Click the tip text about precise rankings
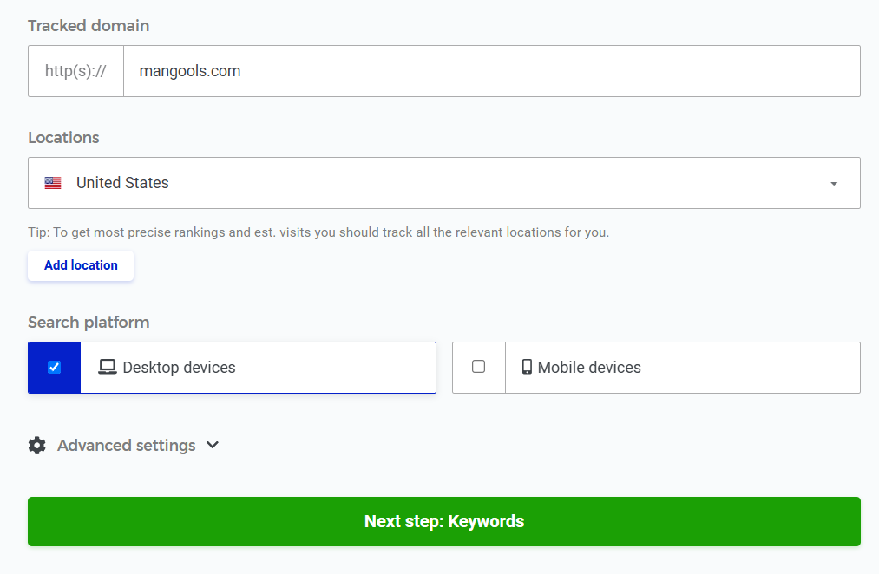The width and height of the screenshot is (879, 574). tap(318, 232)
